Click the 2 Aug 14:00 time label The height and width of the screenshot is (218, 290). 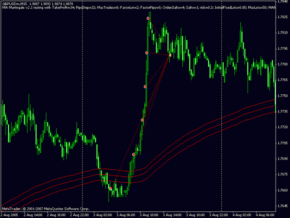tap(33, 215)
